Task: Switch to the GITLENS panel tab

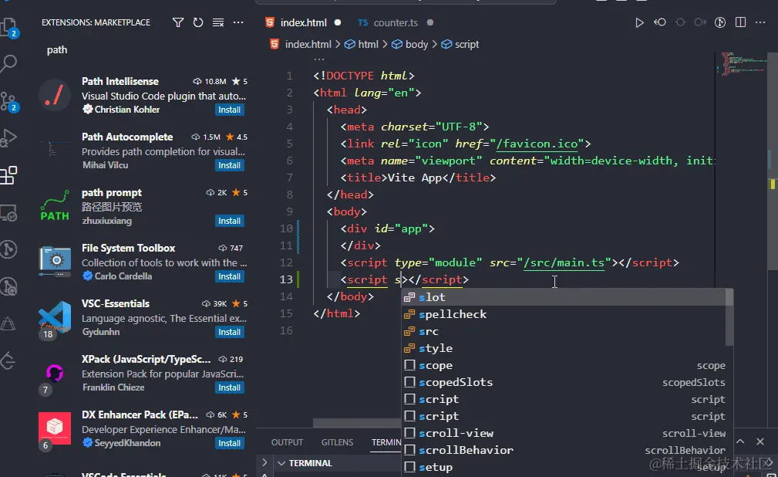Action: click(x=337, y=442)
